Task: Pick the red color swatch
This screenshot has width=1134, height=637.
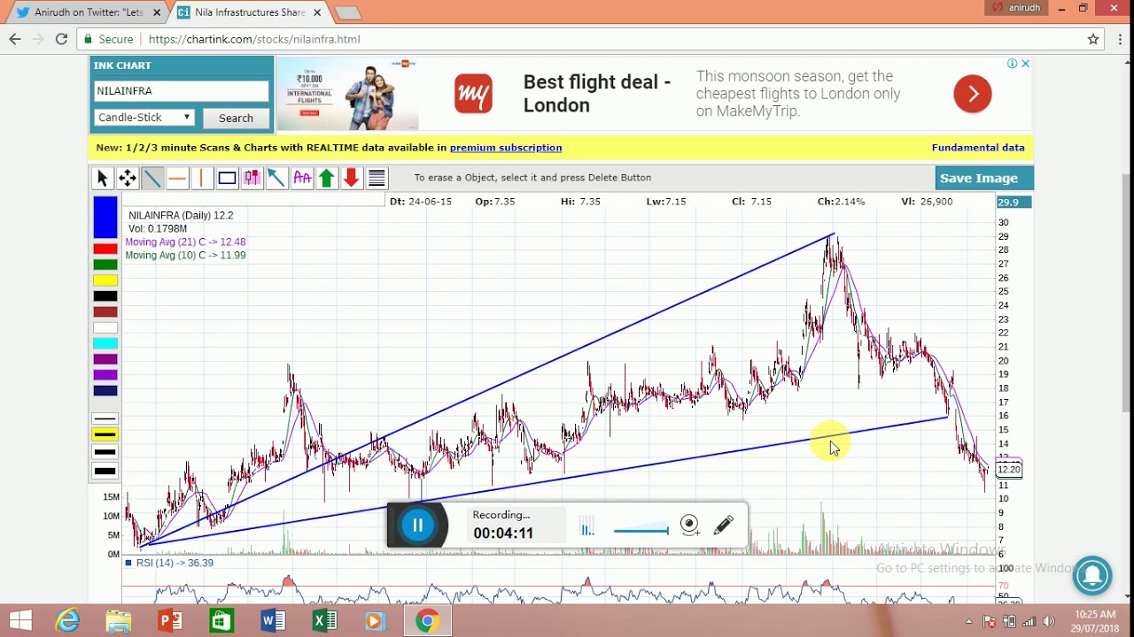Action: [x=105, y=249]
